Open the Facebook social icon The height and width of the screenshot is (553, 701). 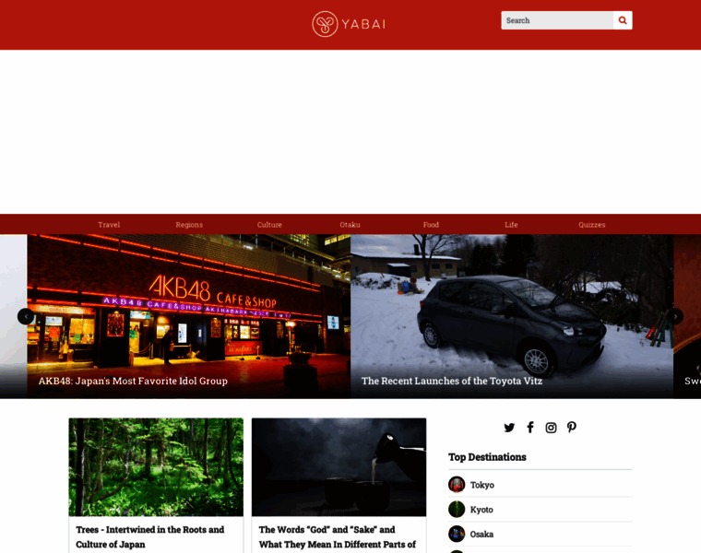click(x=530, y=428)
